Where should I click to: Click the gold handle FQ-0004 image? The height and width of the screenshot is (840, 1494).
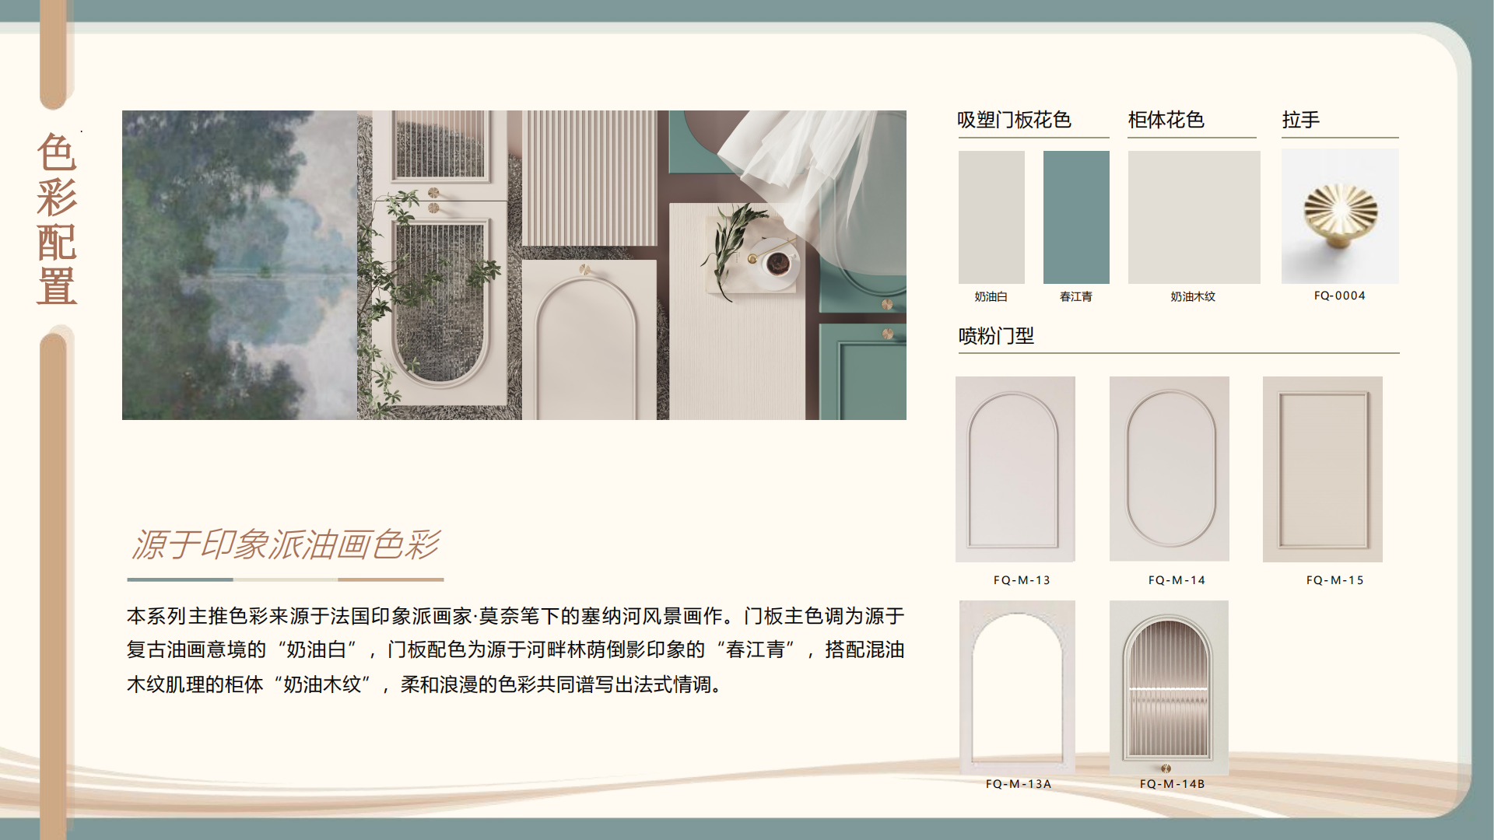[x=1340, y=215]
